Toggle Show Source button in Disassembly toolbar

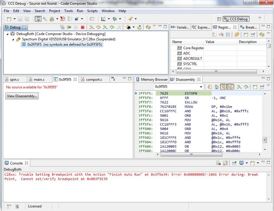(x=230, y=87)
